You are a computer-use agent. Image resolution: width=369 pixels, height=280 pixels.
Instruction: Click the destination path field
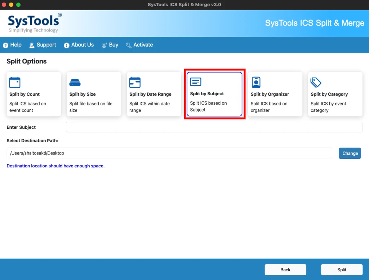[169, 153]
